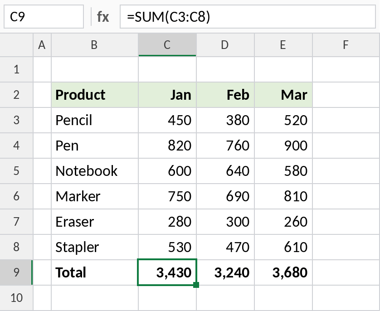Click Stapler's Jan value 530
The height and width of the screenshot is (311, 380).
coord(167,247)
